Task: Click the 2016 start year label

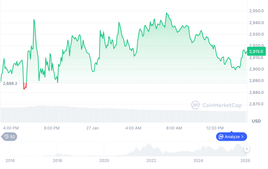Action: pos(10,161)
